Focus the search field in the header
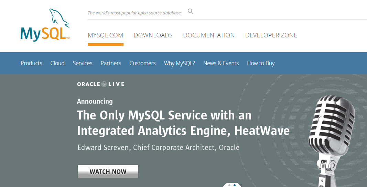This screenshot has width=367, height=187. (x=134, y=13)
